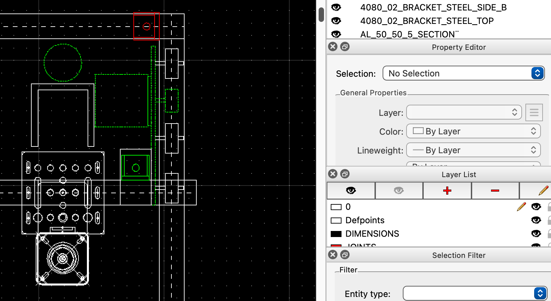Close the Property Editor panel
This screenshot has width=551, height=301.
333,47
